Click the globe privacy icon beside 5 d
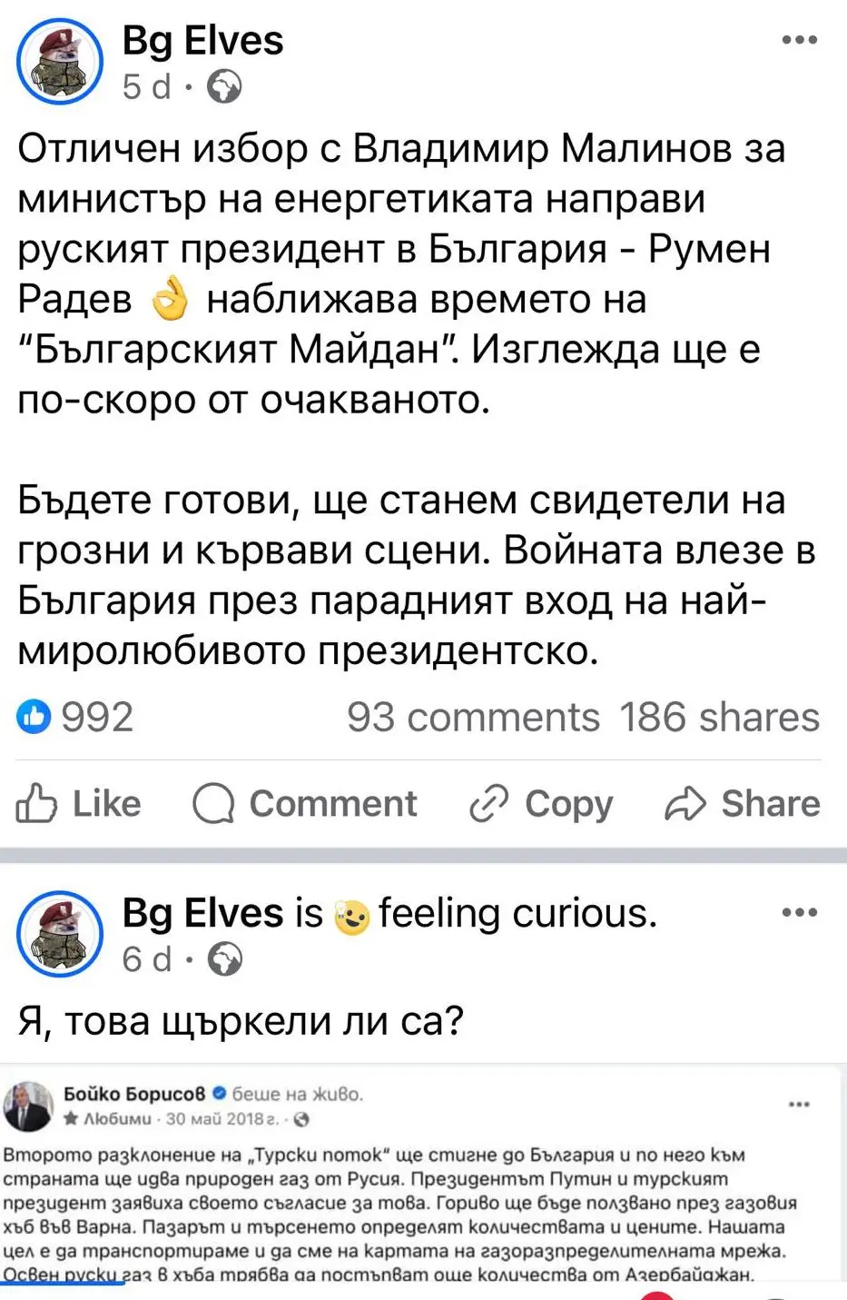847x1300 pixels. [x=225, y=87]
